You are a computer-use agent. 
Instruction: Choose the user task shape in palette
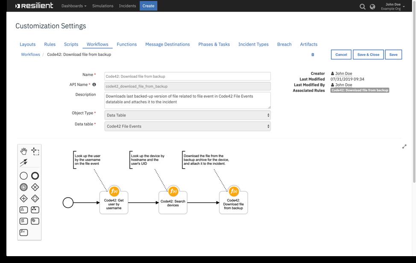[x=23, y=210]
